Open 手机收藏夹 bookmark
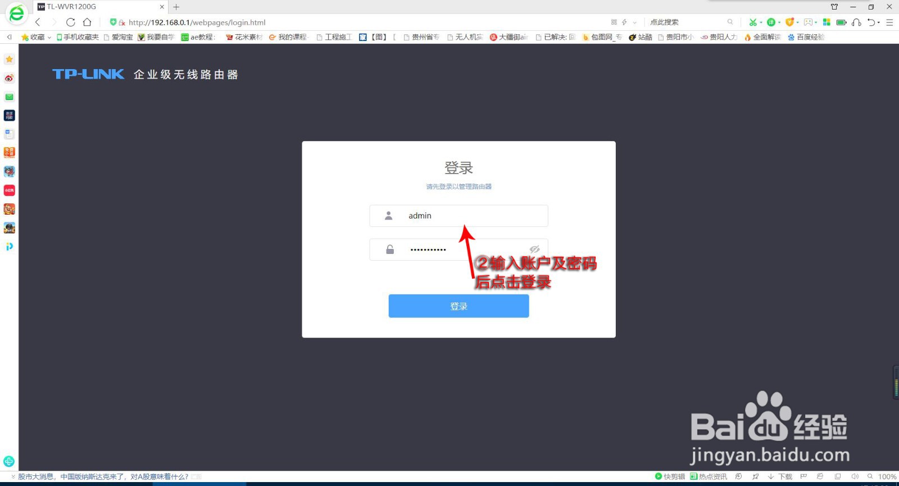This screenshot has height=486, width=899. (x=78, y=37)
